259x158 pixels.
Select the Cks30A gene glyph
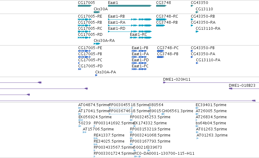click(x=97, y=12)
